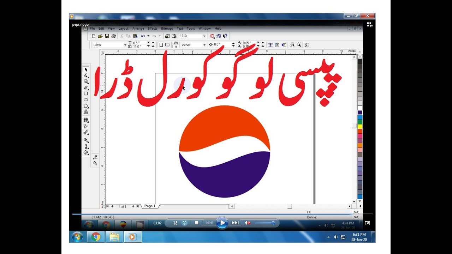Image resolution: width=452 pixels, height=254 pixels.
Task: Go to previous track in player
Action: click(x=209, y=223)
